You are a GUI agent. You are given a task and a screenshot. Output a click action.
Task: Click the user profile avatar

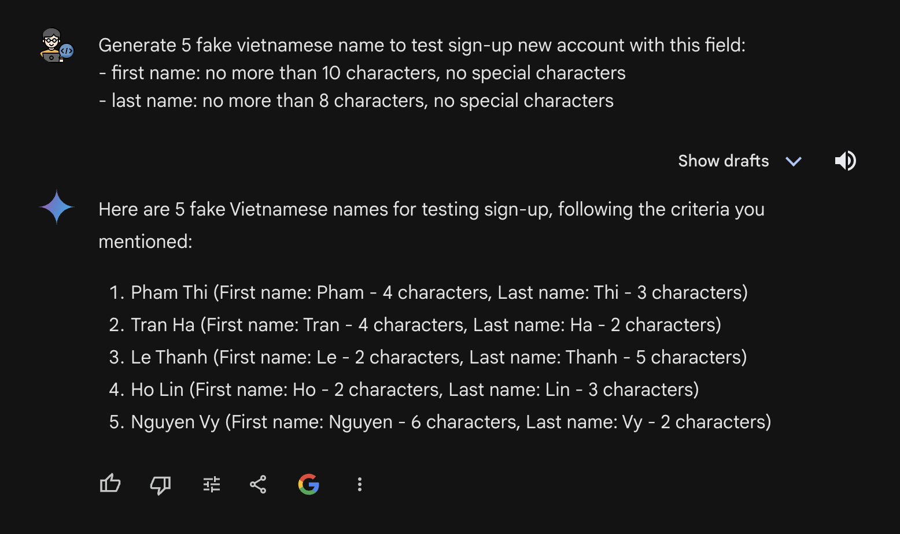point(57,45)
